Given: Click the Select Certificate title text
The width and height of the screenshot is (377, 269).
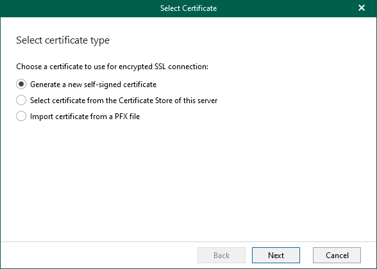Looking at the screenshot, I should pos(188,8).
